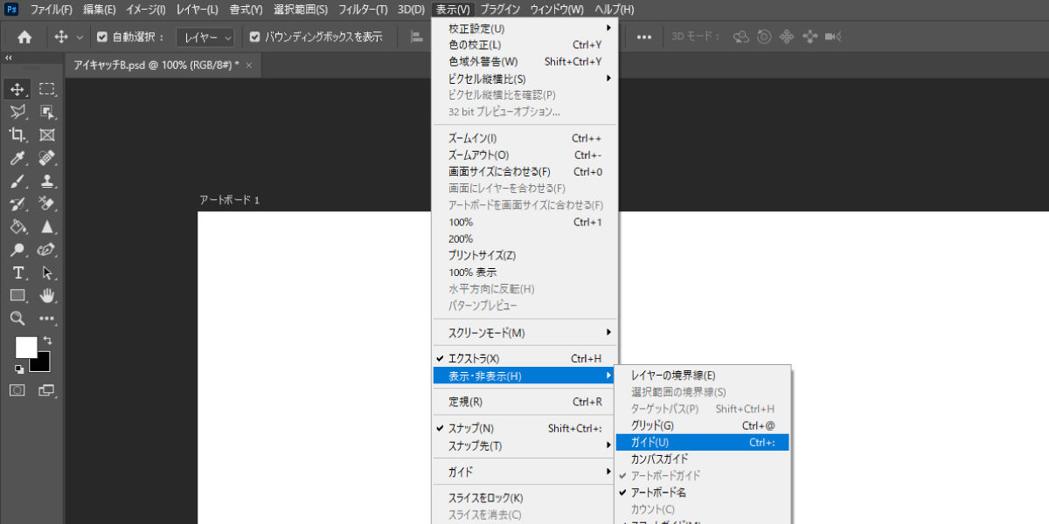Toggle バウンディングボックスを表示 checkbox
This screenshot has width=1049, height=524.
(254, 37)
